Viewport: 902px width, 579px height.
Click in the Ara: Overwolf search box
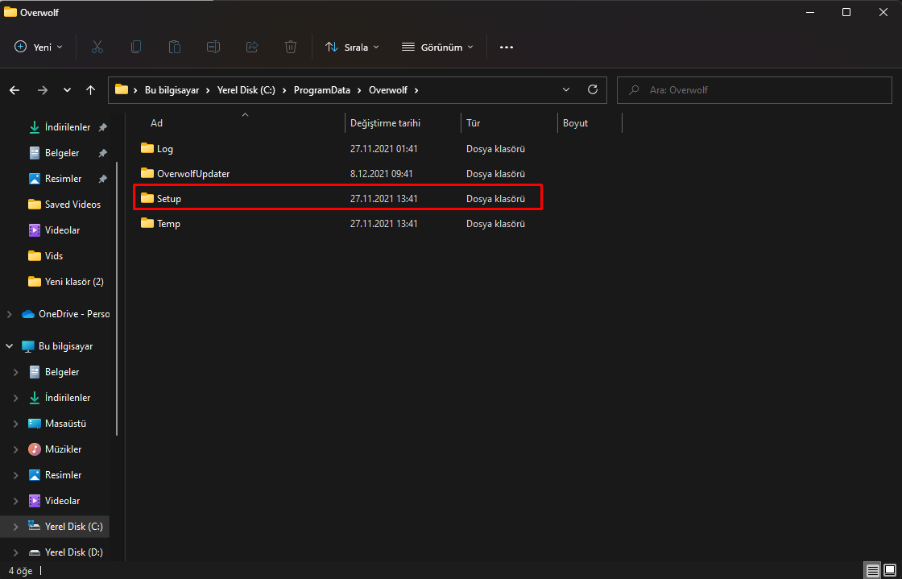pyautogui.click(x=754, y=90)
